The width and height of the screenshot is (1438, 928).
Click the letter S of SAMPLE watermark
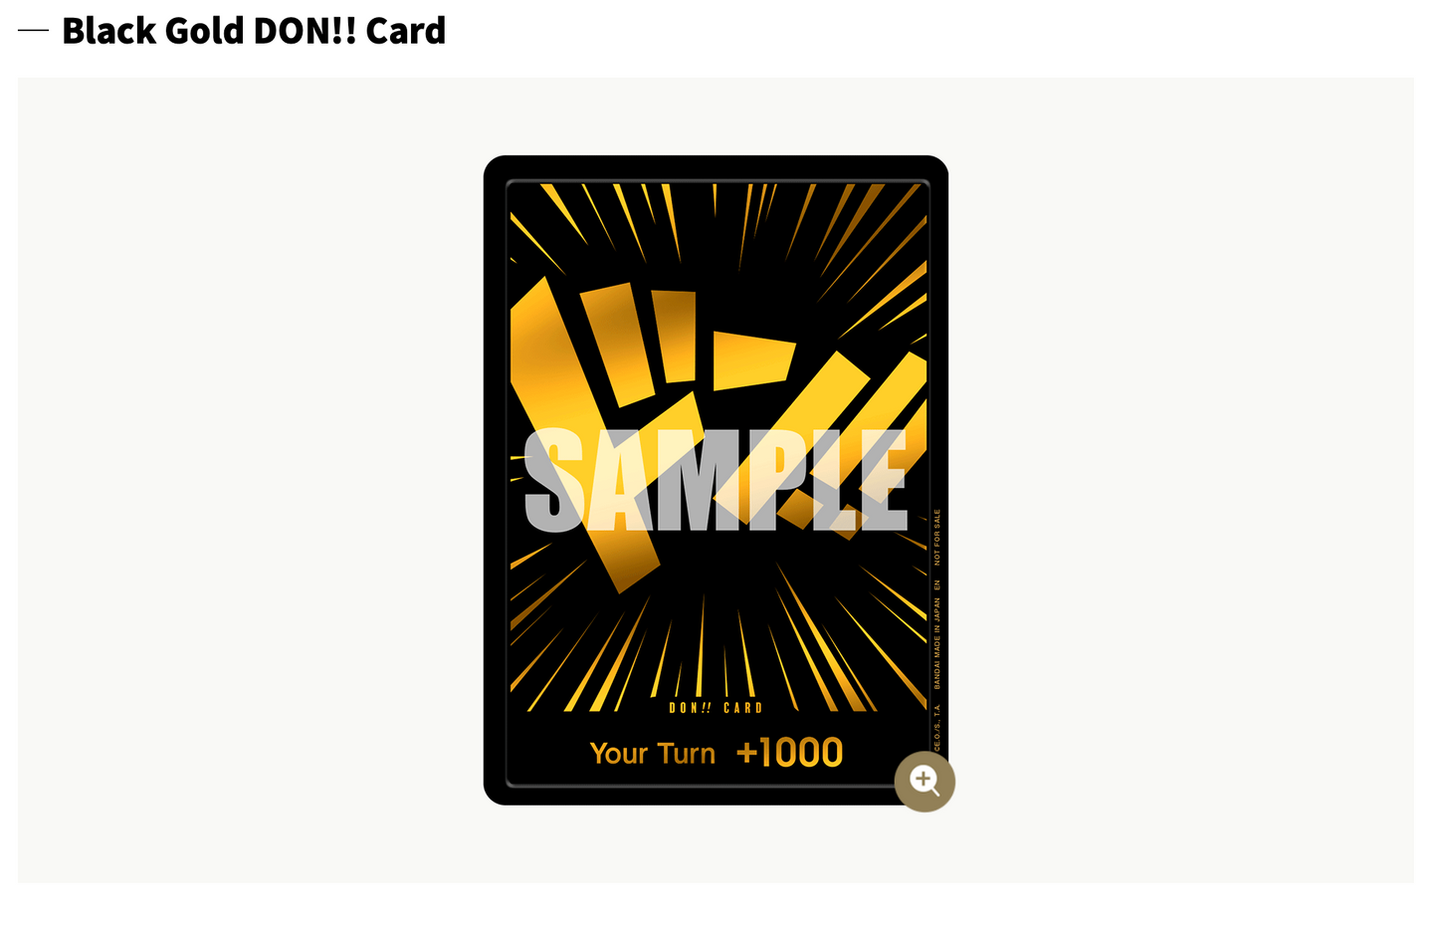(x=554, y=481)
